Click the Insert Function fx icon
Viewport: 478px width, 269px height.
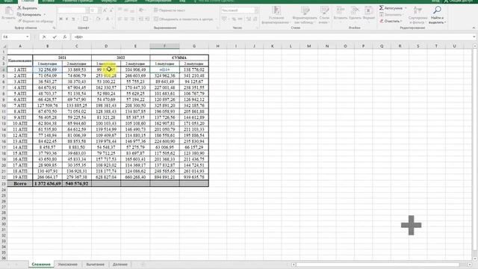tap(65, 37)
